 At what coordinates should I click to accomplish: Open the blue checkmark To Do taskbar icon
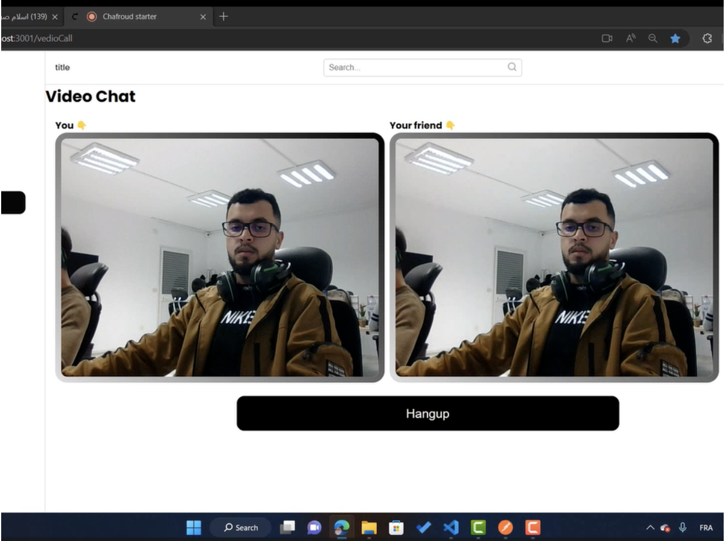point(423,528)
